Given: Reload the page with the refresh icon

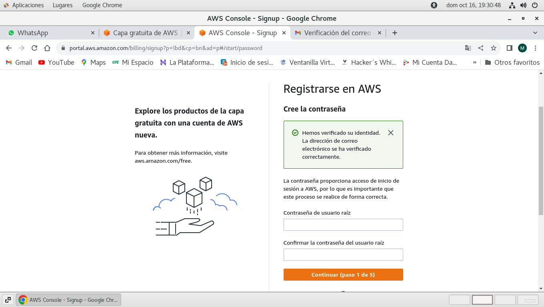Looking at the screenshot, I should [34, 48].
